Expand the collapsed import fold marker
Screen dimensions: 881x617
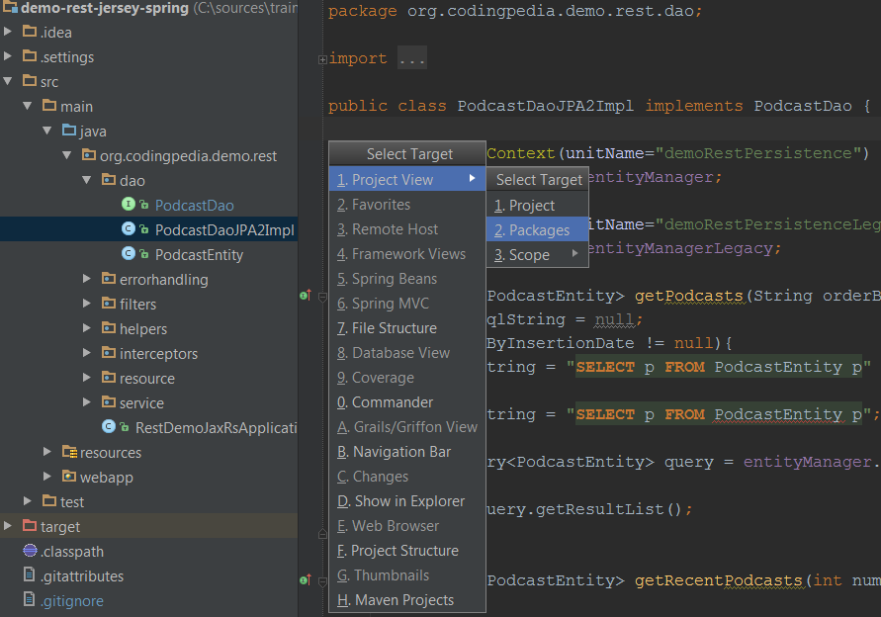click(x=322, y=59)
